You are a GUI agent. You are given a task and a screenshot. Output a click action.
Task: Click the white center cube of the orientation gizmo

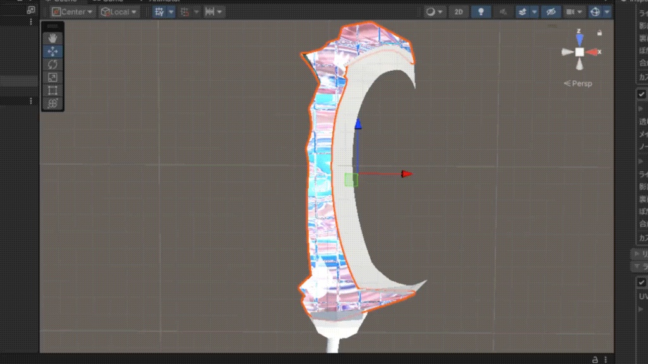tap(580, 52)
